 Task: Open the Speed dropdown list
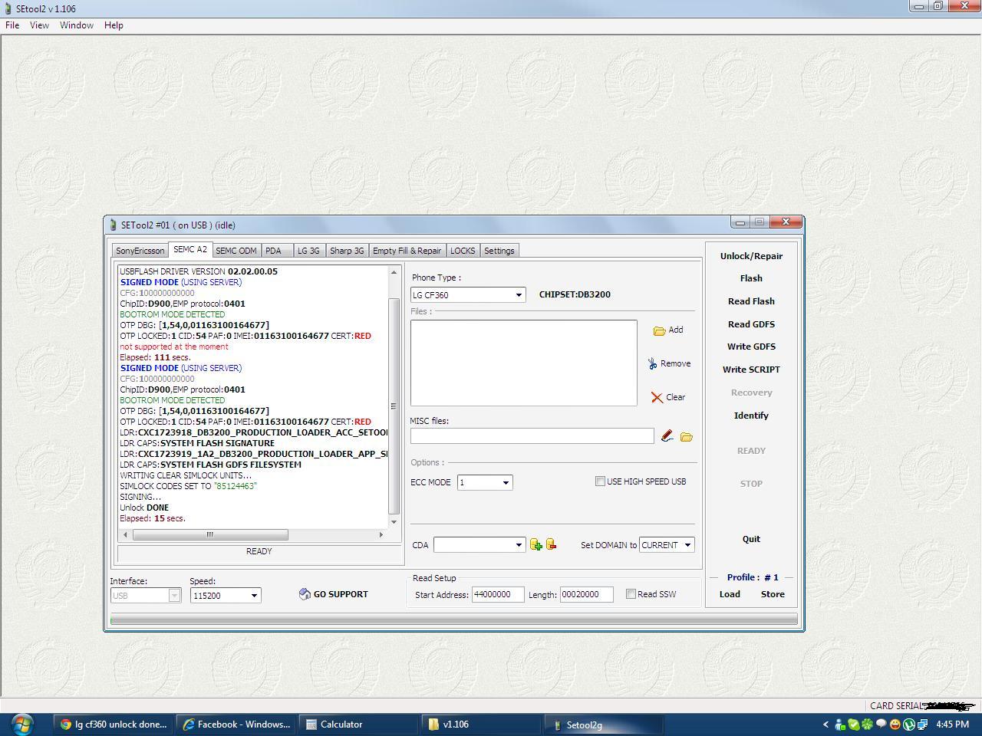point(254,596)
